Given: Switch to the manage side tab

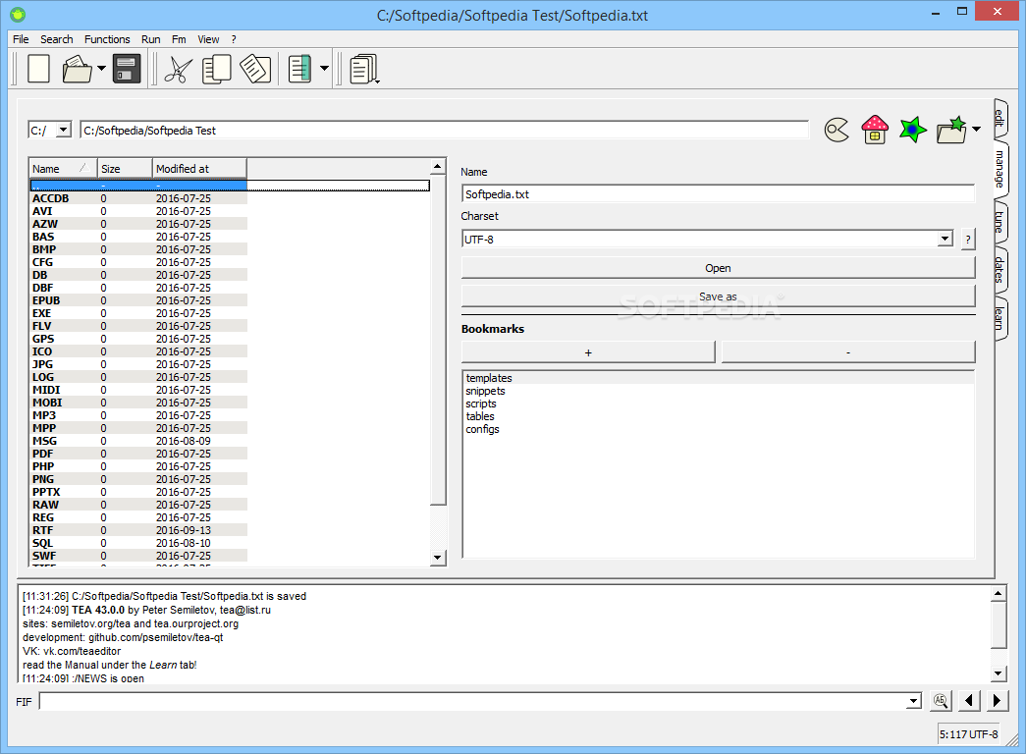Looking at the screenshot, I should click(x=1000, y=169).
